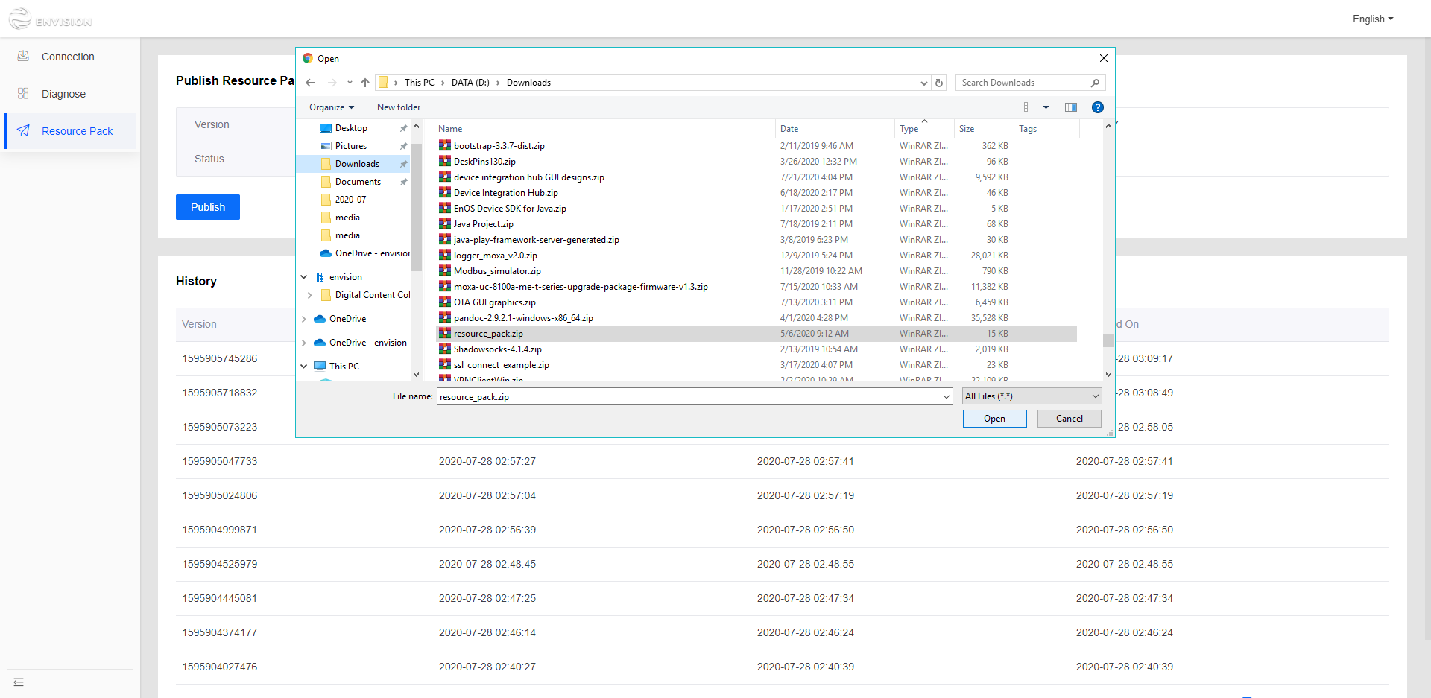Open the address bar history dropdown

(924, 83)
